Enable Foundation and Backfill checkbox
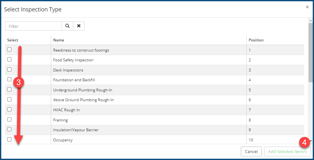The image size is (314, 160). point(9,79)
